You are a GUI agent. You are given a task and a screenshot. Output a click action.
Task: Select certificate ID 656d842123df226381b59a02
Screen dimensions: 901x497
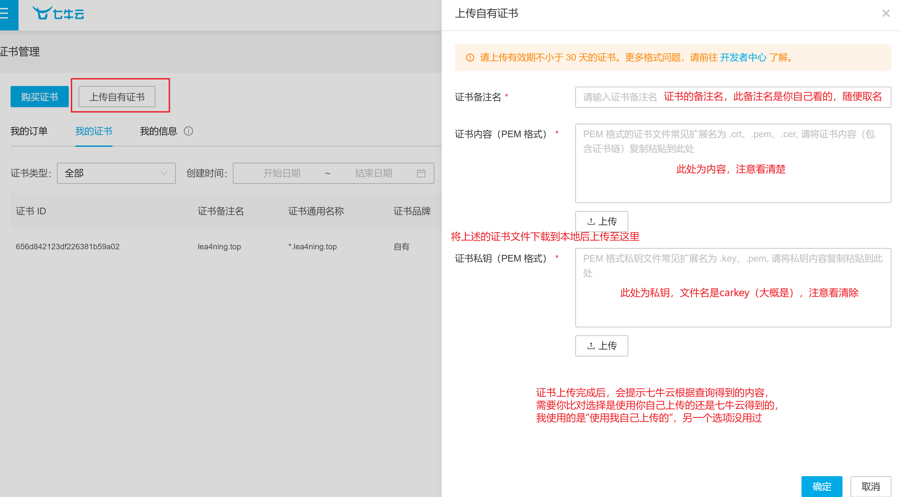[67, 247]
